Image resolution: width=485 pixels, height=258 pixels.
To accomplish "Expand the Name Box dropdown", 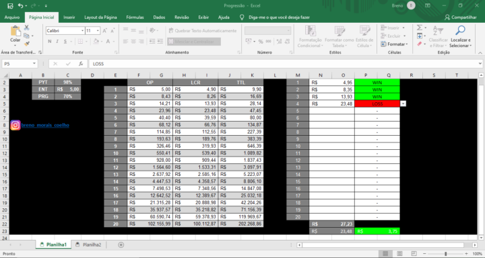I will pyautogui.click(x=34, y=64).
